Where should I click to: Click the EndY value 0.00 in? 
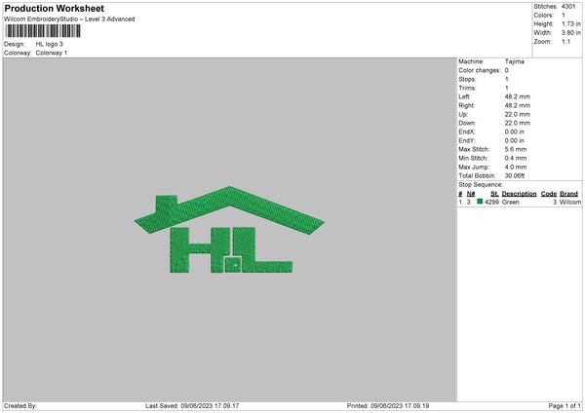coord(515,141)
